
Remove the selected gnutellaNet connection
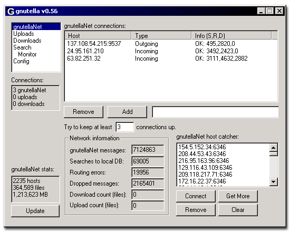pyautogui.click(x=83, y=112)
